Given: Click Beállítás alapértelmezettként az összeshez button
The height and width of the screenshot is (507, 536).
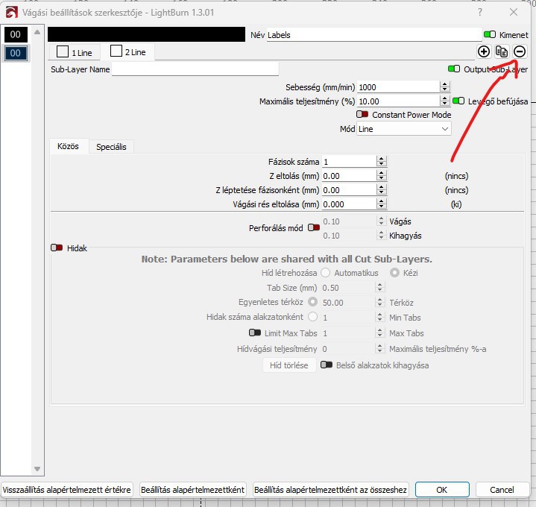Looking at the screenshot, I should click(x=330, y=490).
